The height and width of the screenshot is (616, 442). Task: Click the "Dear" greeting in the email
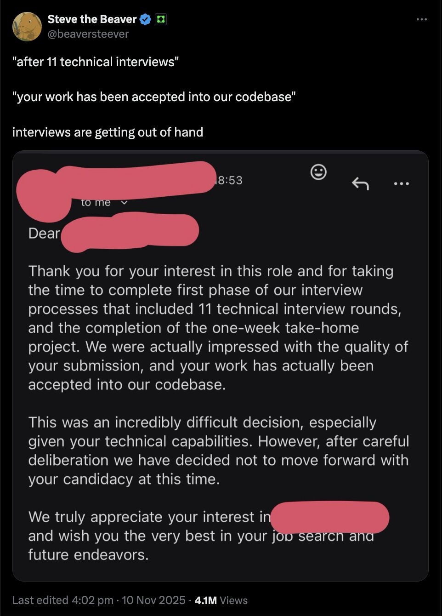[44, 234]
